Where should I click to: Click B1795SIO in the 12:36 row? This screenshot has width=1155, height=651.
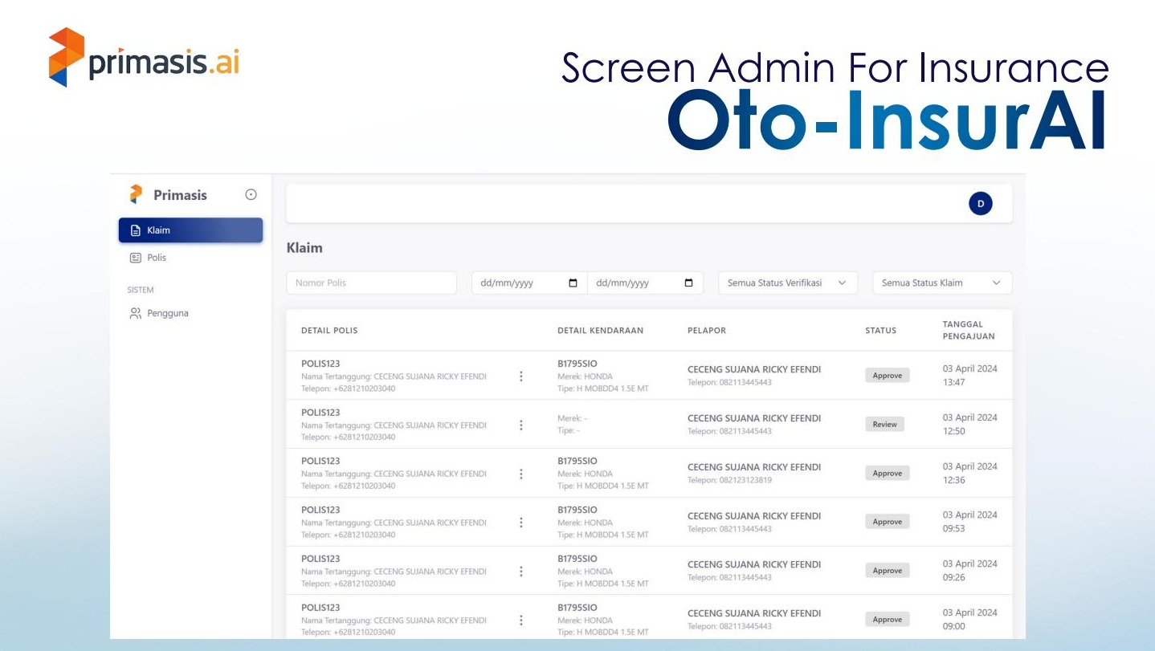[x=577, y=462]
